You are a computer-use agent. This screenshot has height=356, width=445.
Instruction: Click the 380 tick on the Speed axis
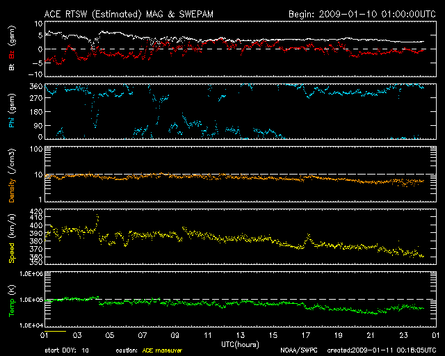pyautogui.click(x=35, y=241)
